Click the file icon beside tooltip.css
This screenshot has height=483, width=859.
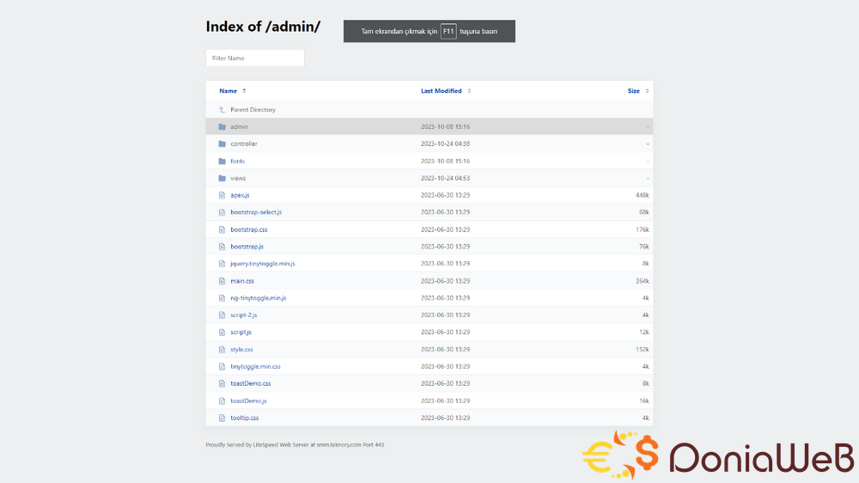tap(222, 418)
